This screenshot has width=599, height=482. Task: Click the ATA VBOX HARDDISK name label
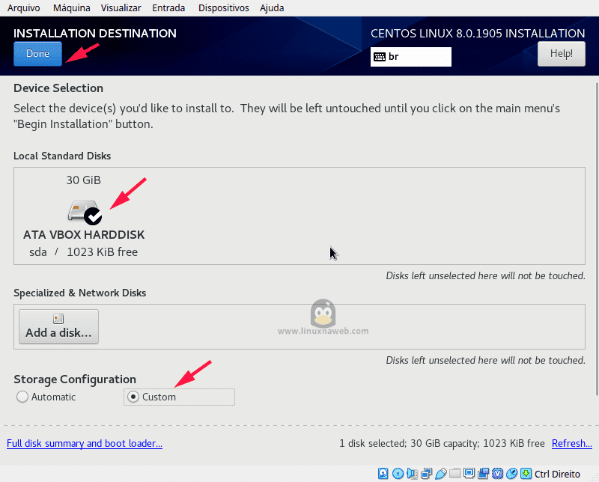[x=84, y=234]
